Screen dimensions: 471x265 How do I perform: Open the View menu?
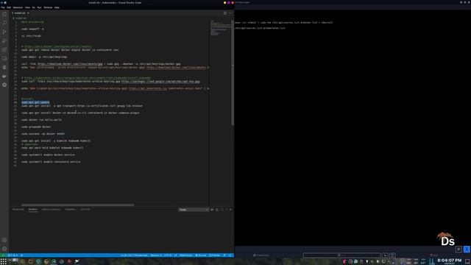pyautogui.click(x=27, y=7)
